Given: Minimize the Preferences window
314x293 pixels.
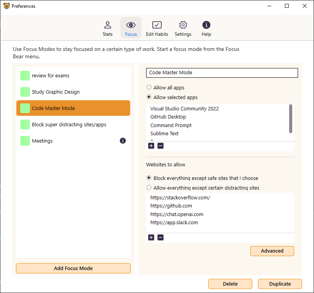Looking at the screenshot, I should (269, 6).
